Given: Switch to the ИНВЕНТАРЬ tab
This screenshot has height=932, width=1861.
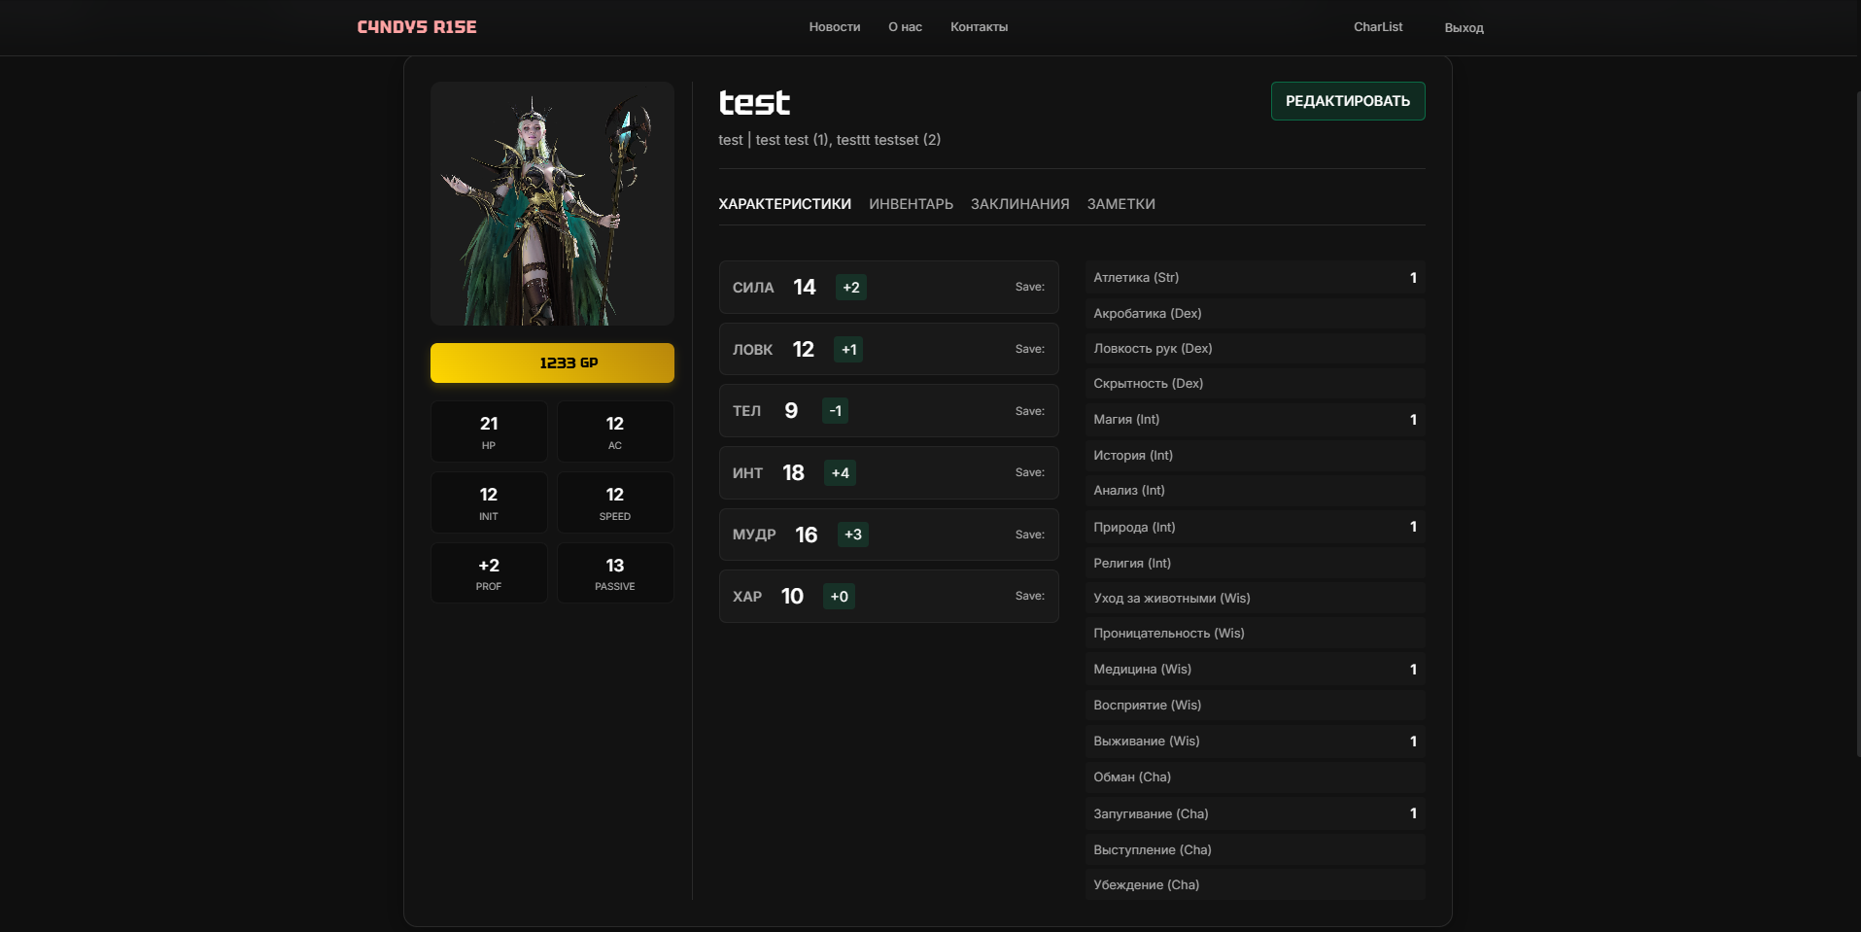Looking at the screenshot, I should 911,204.
